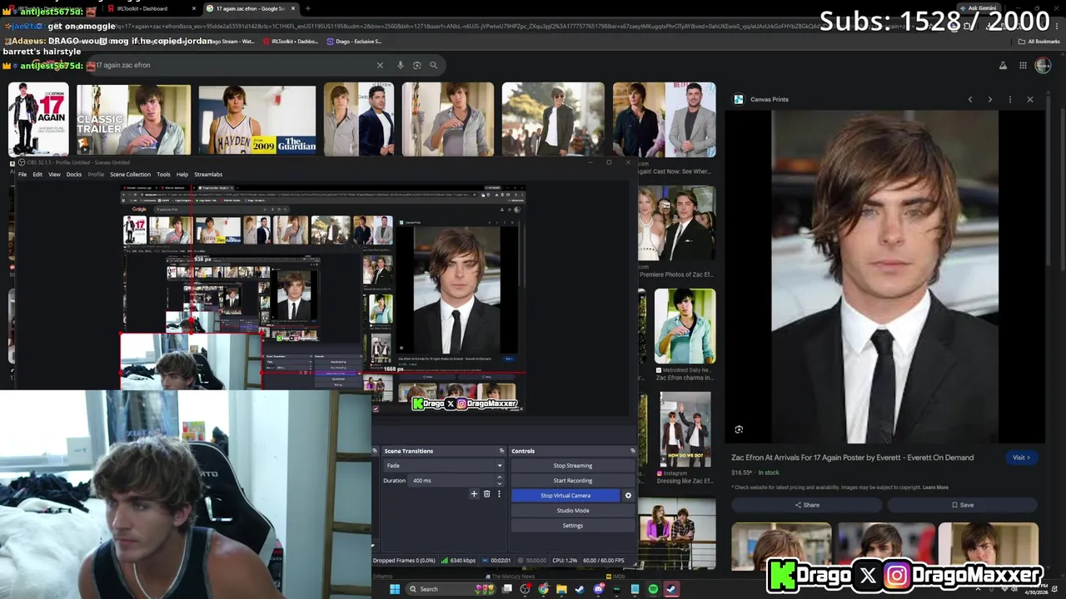Open Google account profile avatar

[x=1043, y=65]
